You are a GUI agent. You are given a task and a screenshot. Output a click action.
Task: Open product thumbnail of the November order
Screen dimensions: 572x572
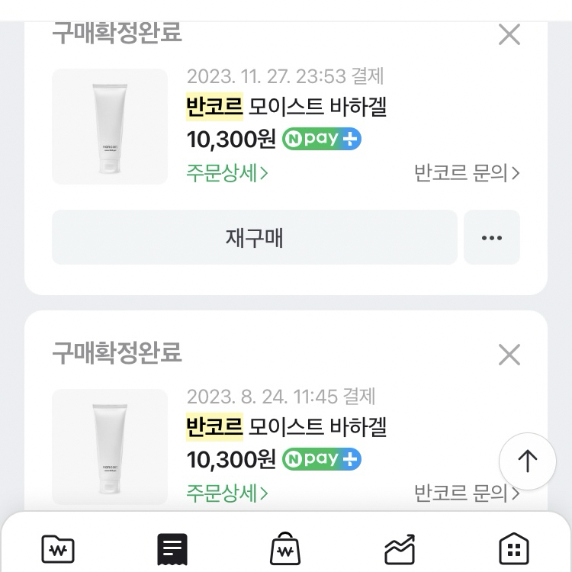[110, 127]
